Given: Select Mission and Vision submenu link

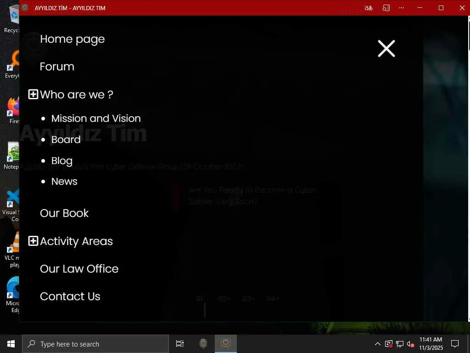Looking at the screenshot, I should coord(96,118).
